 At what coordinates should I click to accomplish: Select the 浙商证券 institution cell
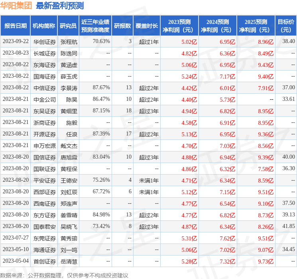[x=45, y=123]
